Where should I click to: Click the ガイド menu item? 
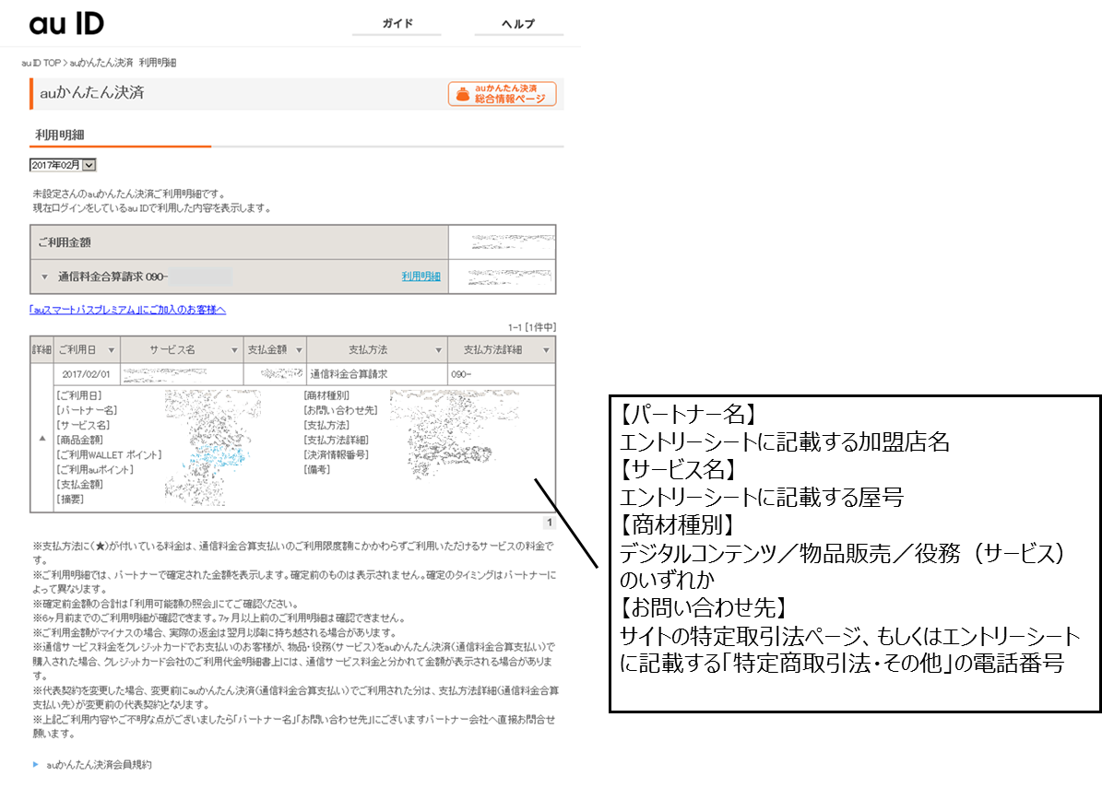coord(397,23)
